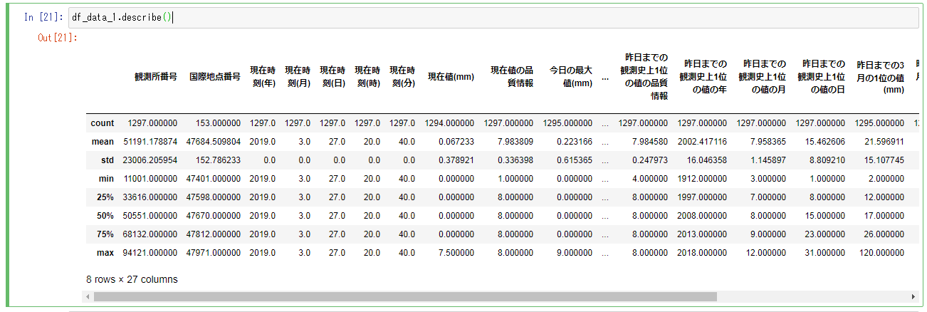
Task: Click the max value 120.000000 cell
Action: [880, 253]
